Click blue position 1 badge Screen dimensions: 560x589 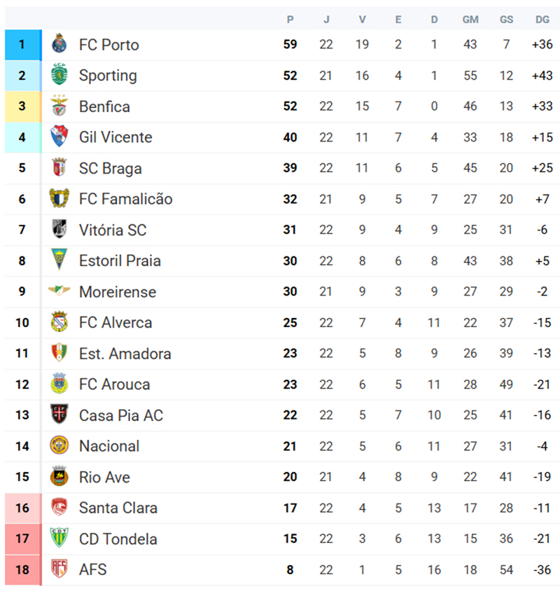[x=22, y=44]
